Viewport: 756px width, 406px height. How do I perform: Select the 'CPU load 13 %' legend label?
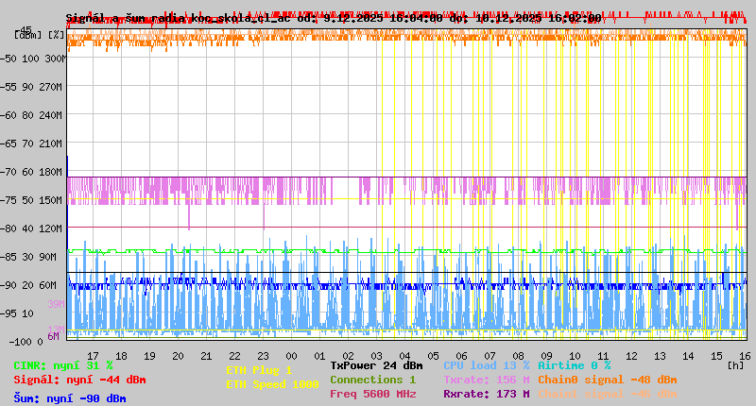(486, 365)
